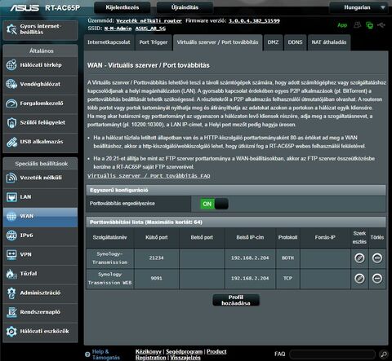
Task: Open Vendéghálózat guest network icon
Action: tap(11, 84)
